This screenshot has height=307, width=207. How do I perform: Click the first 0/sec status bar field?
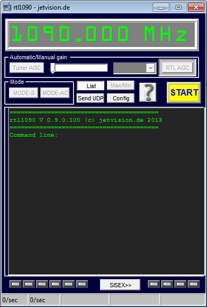click(14, 300)
